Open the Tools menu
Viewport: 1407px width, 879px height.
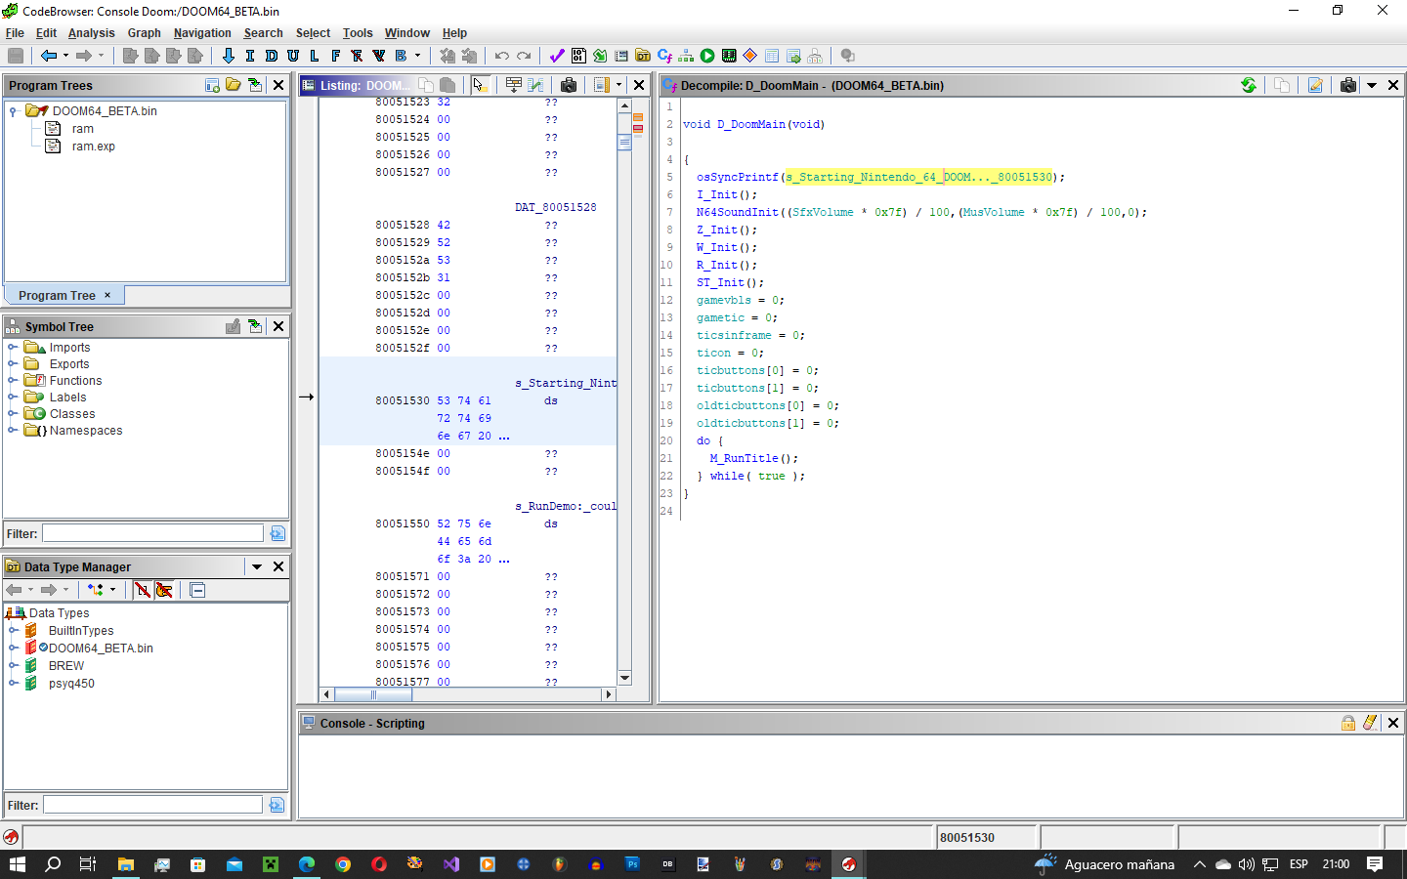click(358, 33)
